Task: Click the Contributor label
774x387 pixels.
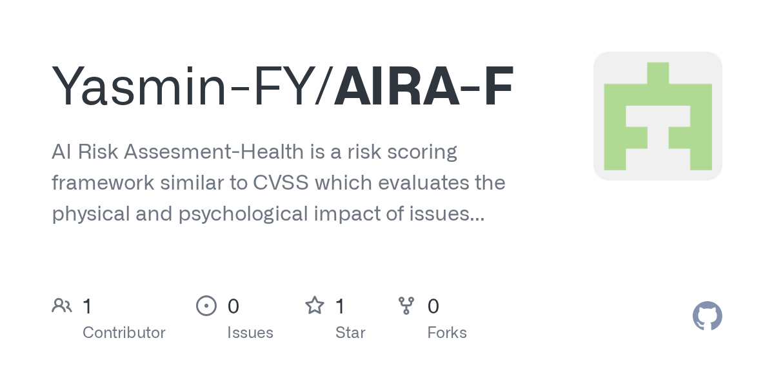Action: coord(124,333)
